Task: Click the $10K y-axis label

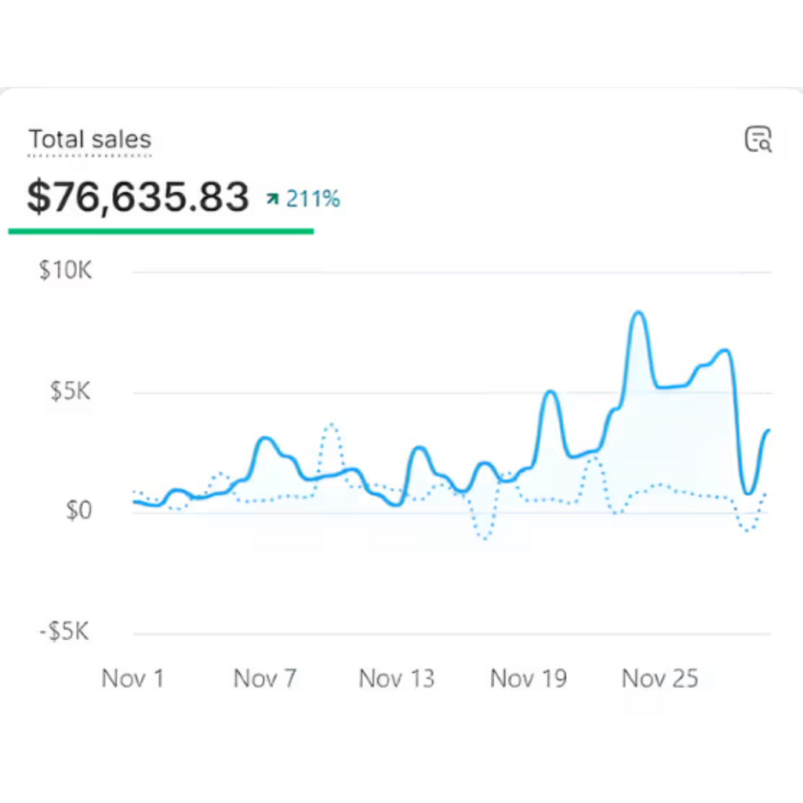Action: tap(65, 271)
